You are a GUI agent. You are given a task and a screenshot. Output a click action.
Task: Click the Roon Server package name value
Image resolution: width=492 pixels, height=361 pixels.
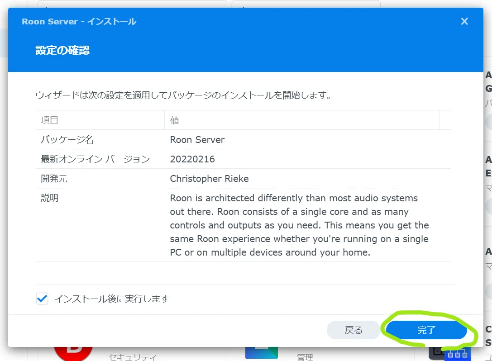click(x=197, y=140)
